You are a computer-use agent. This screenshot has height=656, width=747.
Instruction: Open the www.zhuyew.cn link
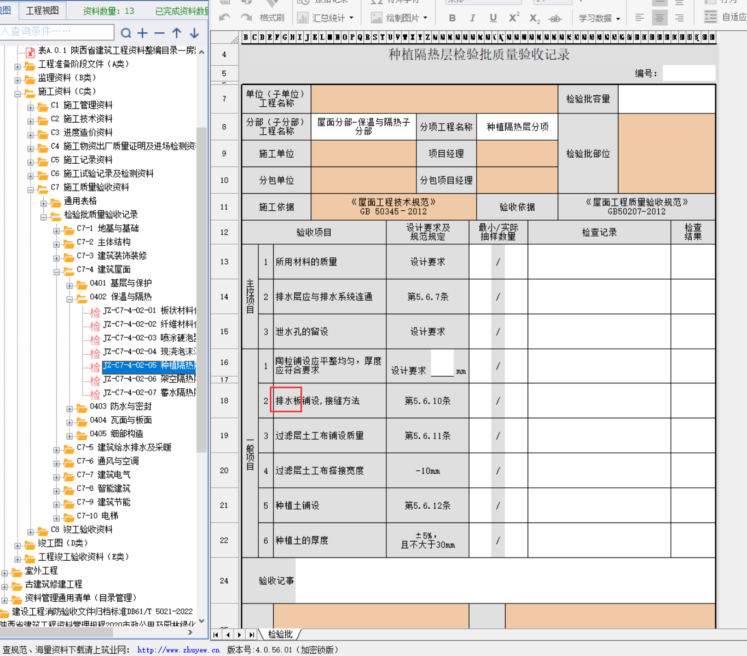click(x=178, y=650)
